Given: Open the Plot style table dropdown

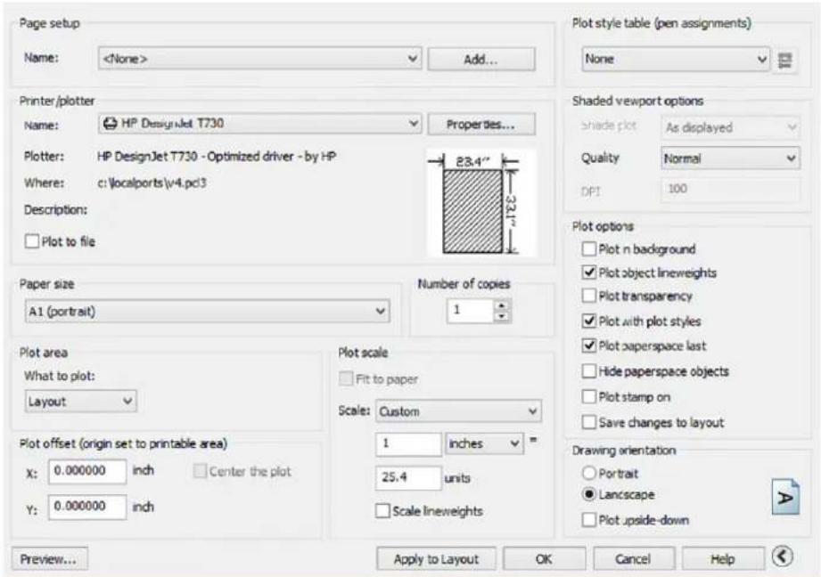Looking at the screenshot, I should [x=676, y=60].
